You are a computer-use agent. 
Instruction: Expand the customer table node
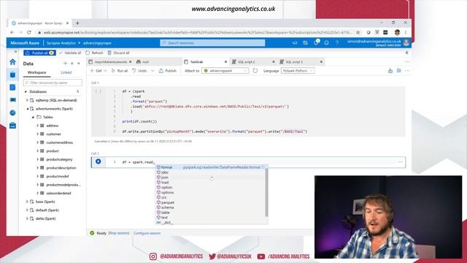37,134
